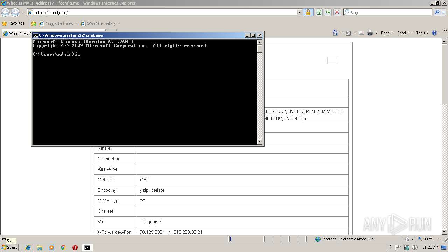The height and width of the screenshot is (252, 448).
Task: Toggle Compatibility View page icon
Action: tap(319, 13)
